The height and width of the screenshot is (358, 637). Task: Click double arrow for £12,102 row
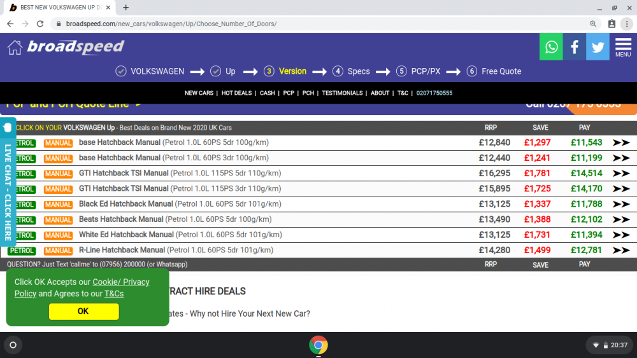pyautogui.click(x=621, y=220)
